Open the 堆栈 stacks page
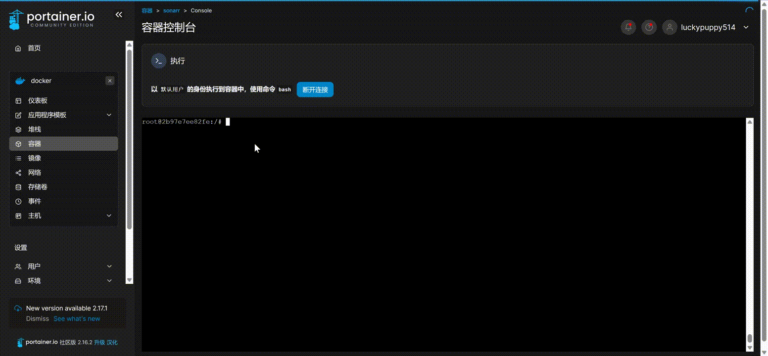This screenshot has height=356, width=768. pos(34,129)
